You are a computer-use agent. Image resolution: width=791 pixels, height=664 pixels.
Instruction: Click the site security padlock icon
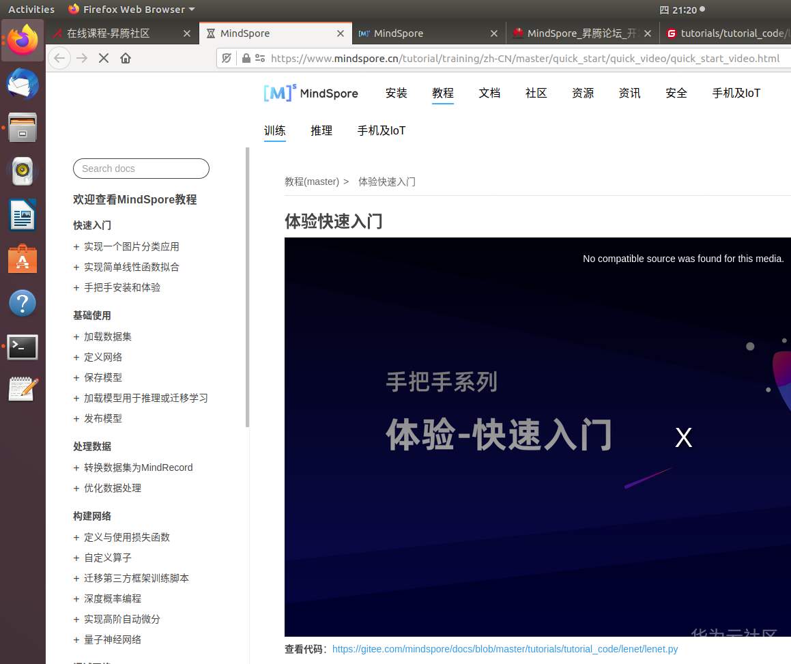(x=246, y=58)
